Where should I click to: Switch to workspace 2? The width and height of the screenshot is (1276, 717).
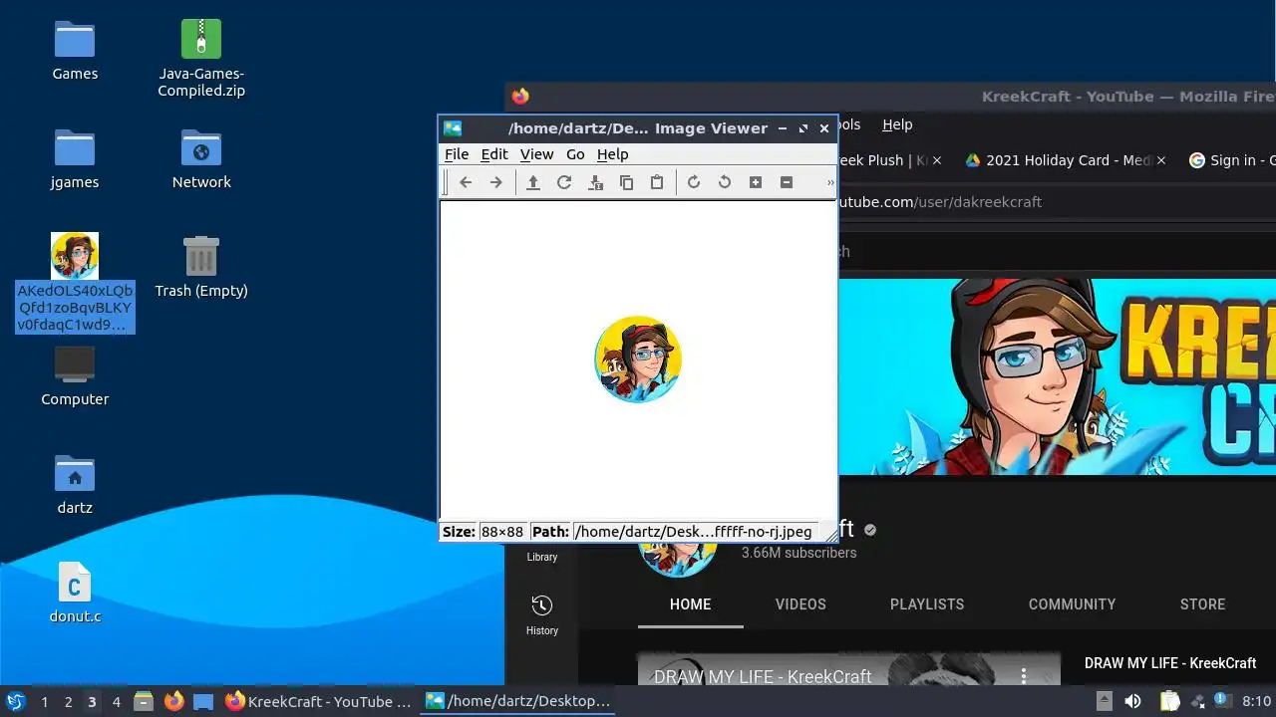[68, 702]
